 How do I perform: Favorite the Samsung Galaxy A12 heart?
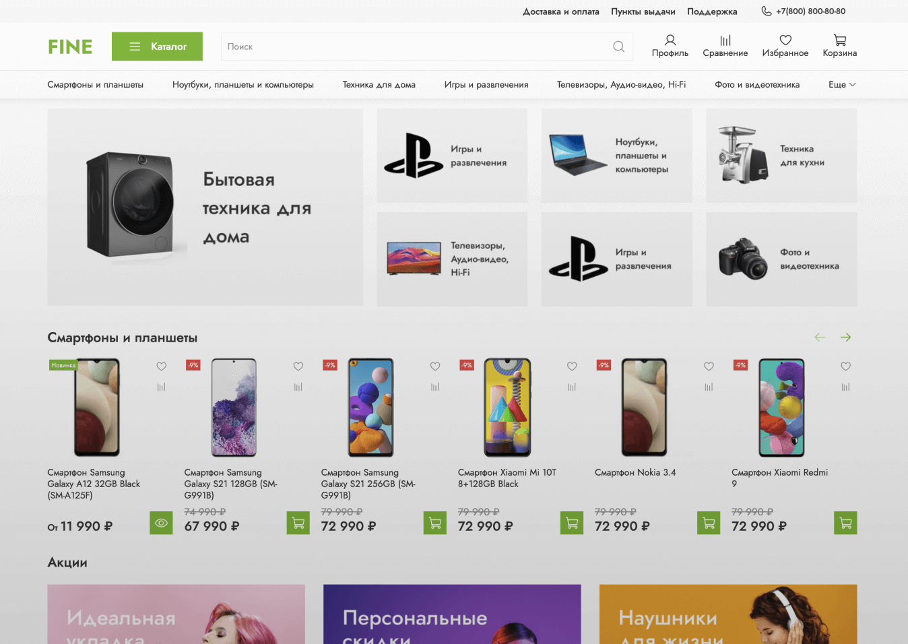161,366
